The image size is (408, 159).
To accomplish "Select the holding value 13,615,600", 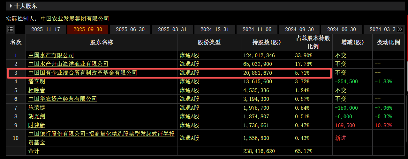I will point(258,81).
